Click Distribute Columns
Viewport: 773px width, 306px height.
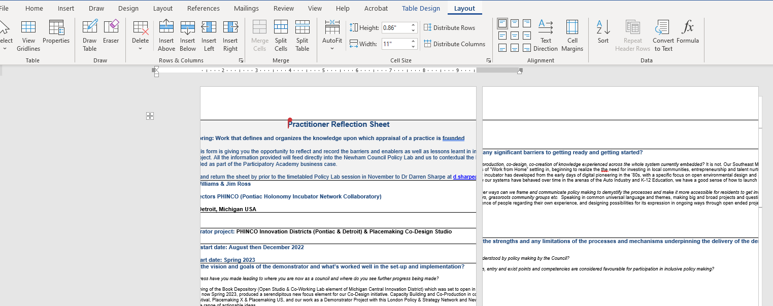(x=455, y=44)
